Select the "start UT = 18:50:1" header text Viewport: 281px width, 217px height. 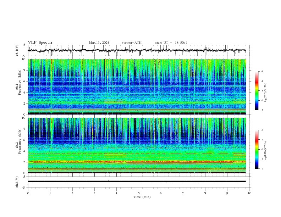coord(171,43)
